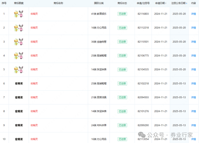Click 已注册 badge in row 3

[x=122, y=42]
